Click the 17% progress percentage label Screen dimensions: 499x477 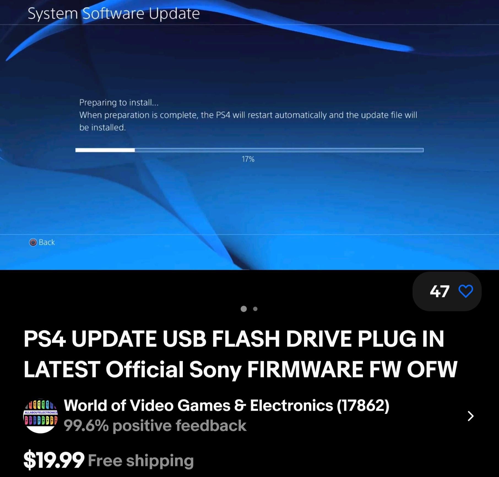[248, 159]
